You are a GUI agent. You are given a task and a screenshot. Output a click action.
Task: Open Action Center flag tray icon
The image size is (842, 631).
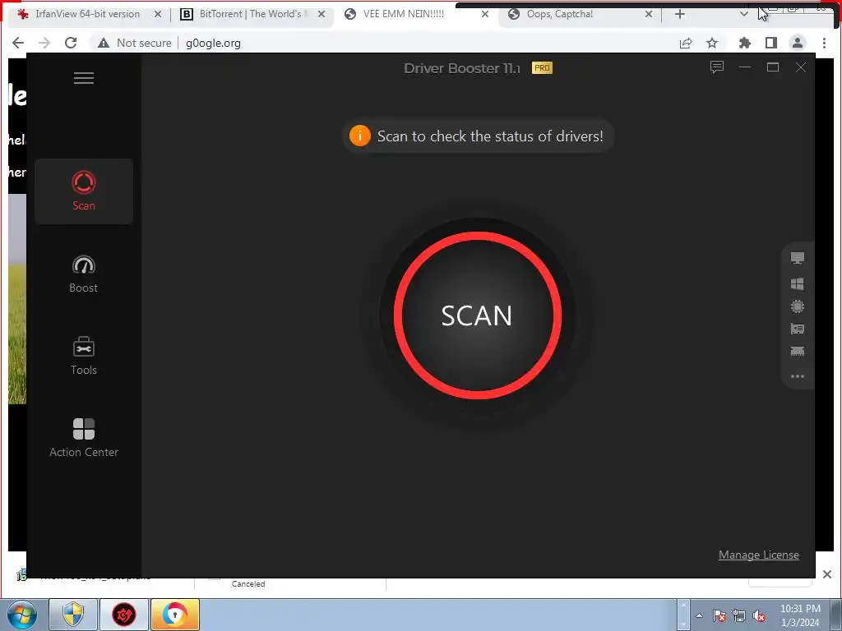coord(719,615)
